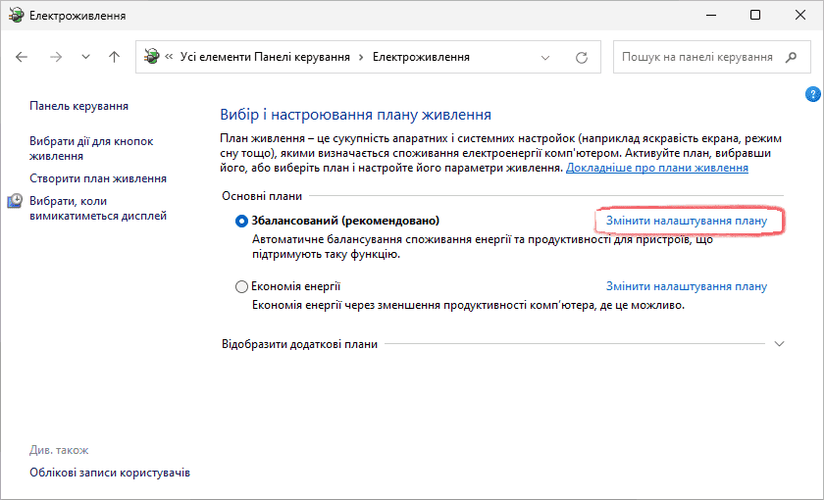Select the Збалансований power plan
Viewport: 824px width, 500px height.
coord(242,221)
